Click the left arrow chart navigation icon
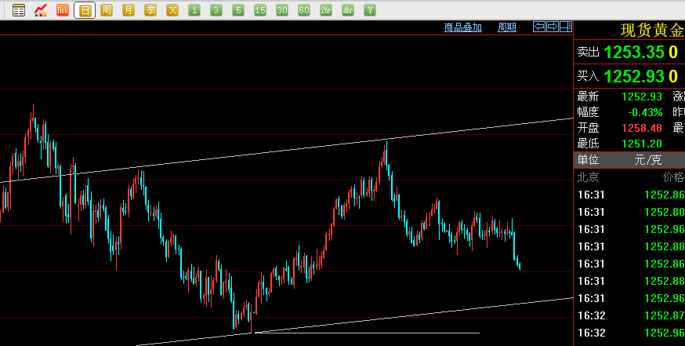Screen dimensions: 685x346 point(539,27)
